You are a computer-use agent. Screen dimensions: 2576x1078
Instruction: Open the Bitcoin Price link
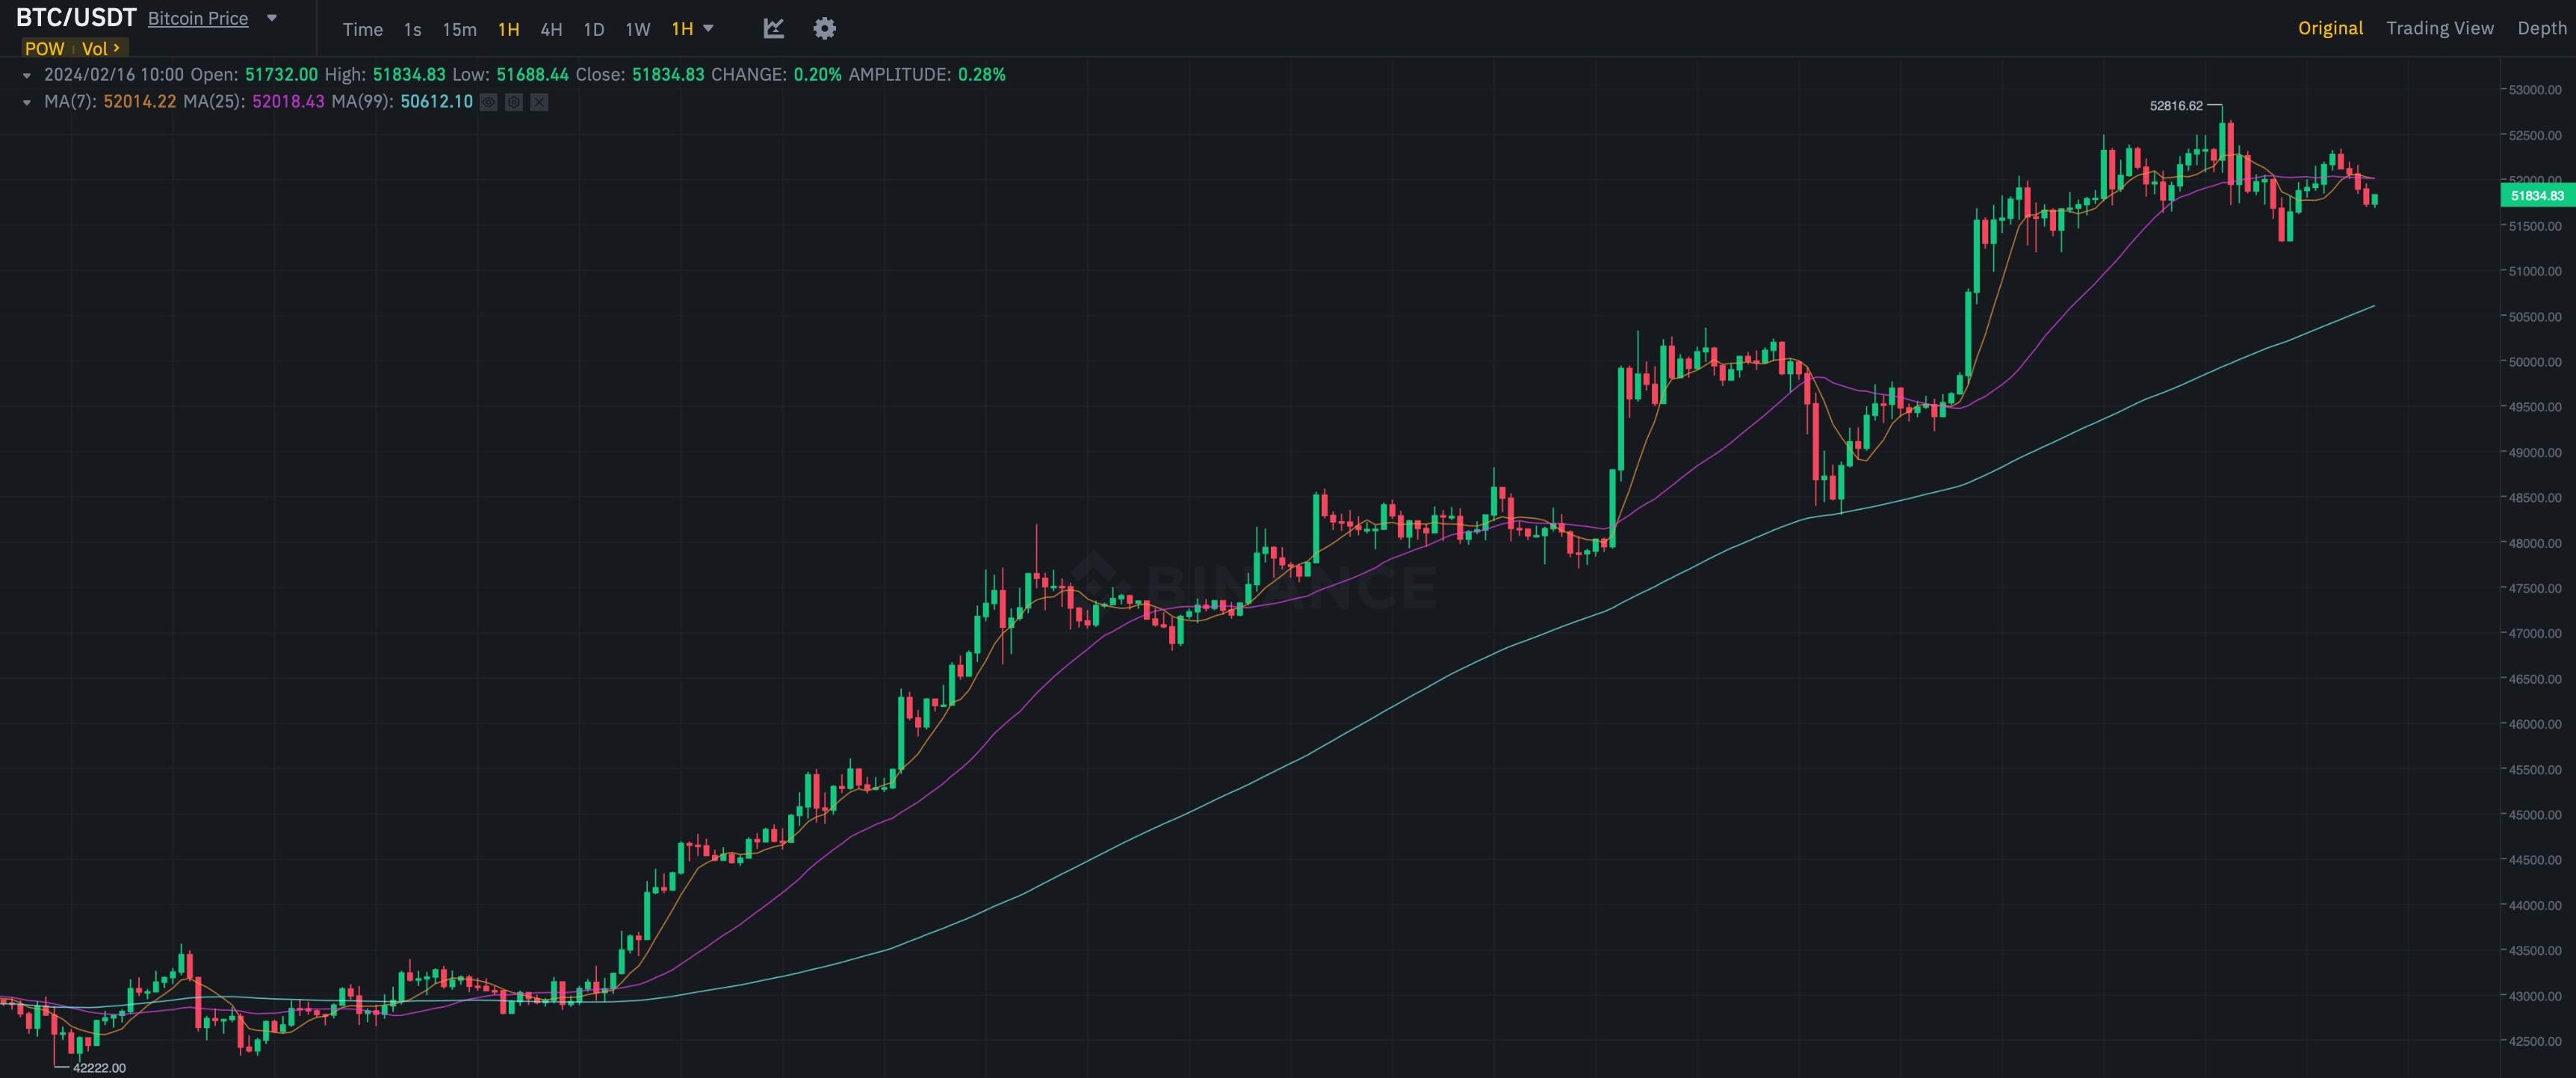pyautogui.click(x=198, y=18)
